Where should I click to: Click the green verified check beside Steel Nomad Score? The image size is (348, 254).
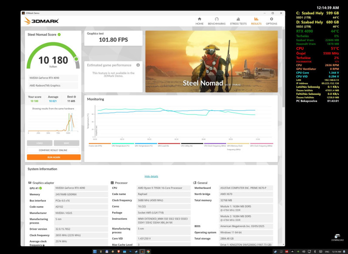pos(59,34)
